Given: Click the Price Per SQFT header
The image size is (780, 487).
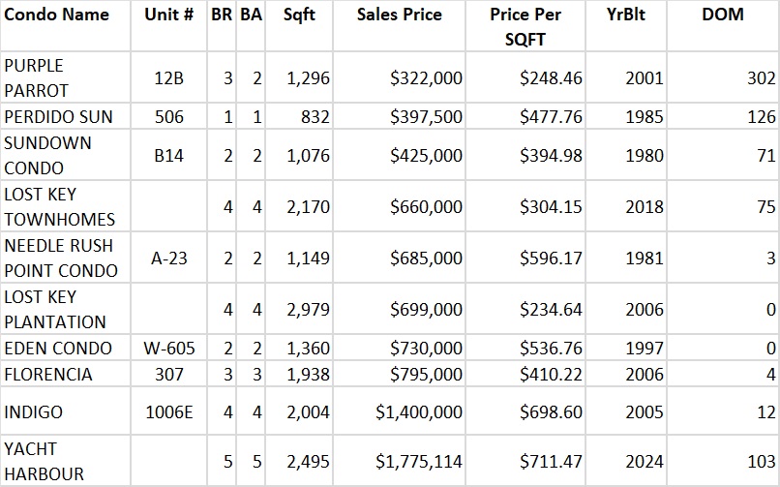Looking at the screenshot, I should coord(525,26).
